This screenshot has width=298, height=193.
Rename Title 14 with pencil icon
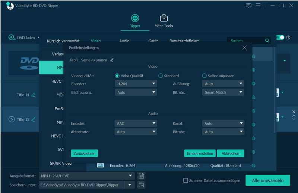(33, 95)
